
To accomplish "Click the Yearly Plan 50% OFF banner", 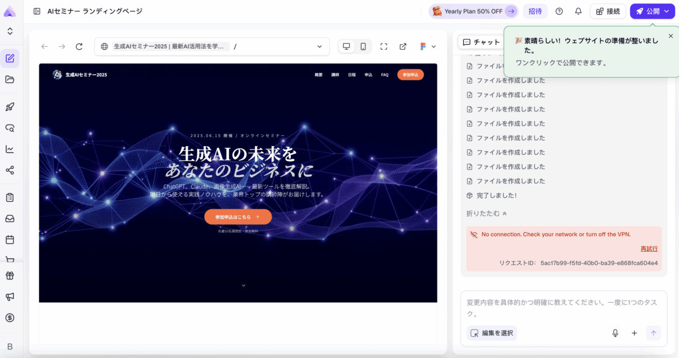I will point(473,11).
